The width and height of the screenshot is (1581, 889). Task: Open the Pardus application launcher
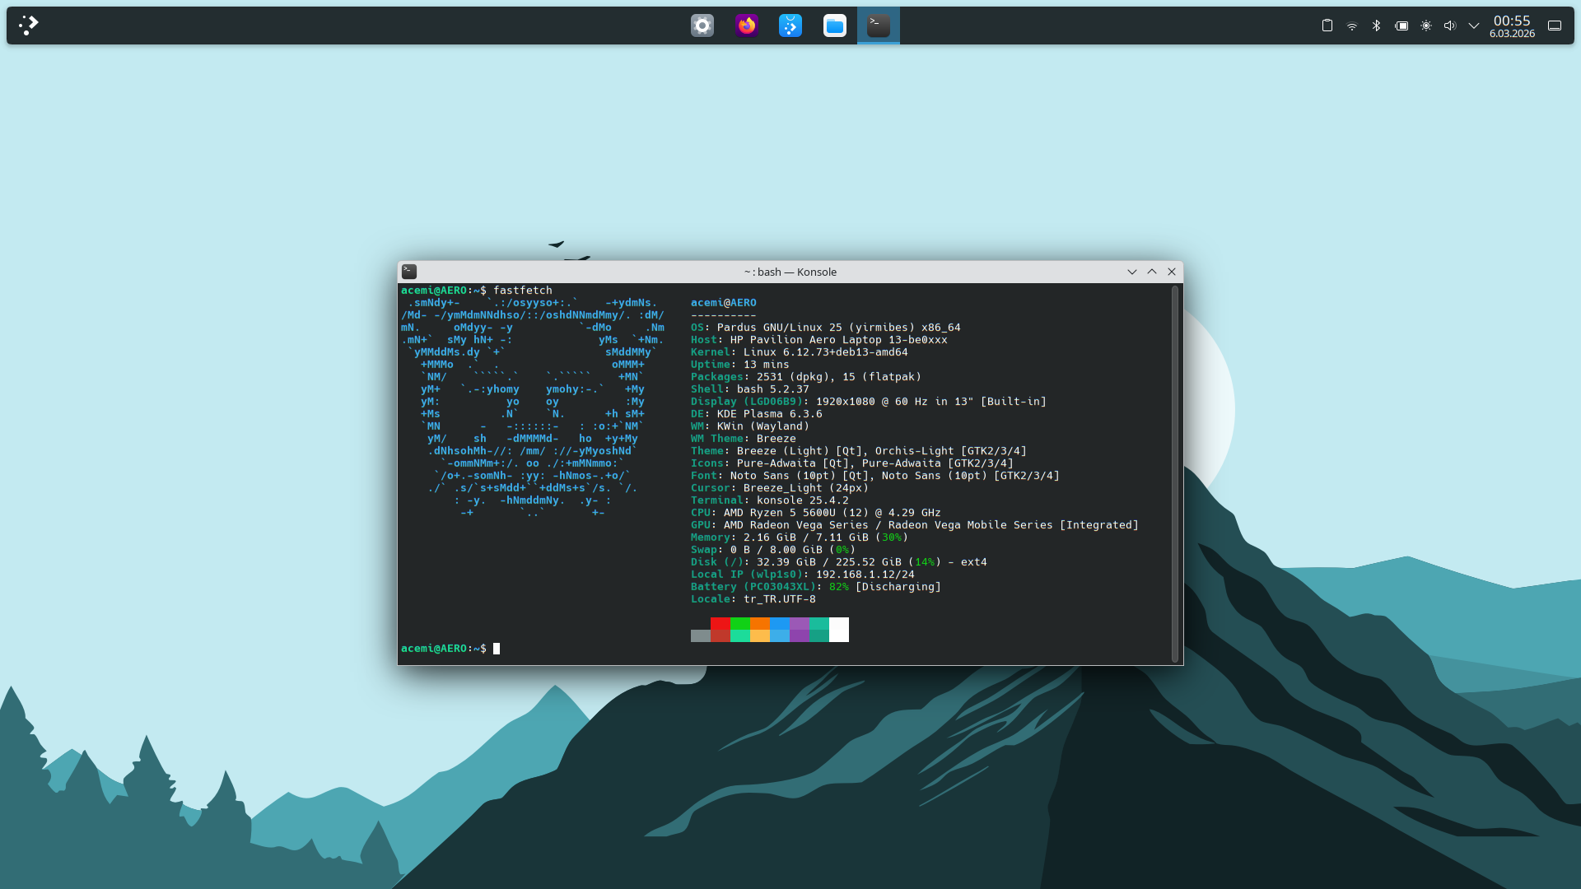click(x=29, y=25)
